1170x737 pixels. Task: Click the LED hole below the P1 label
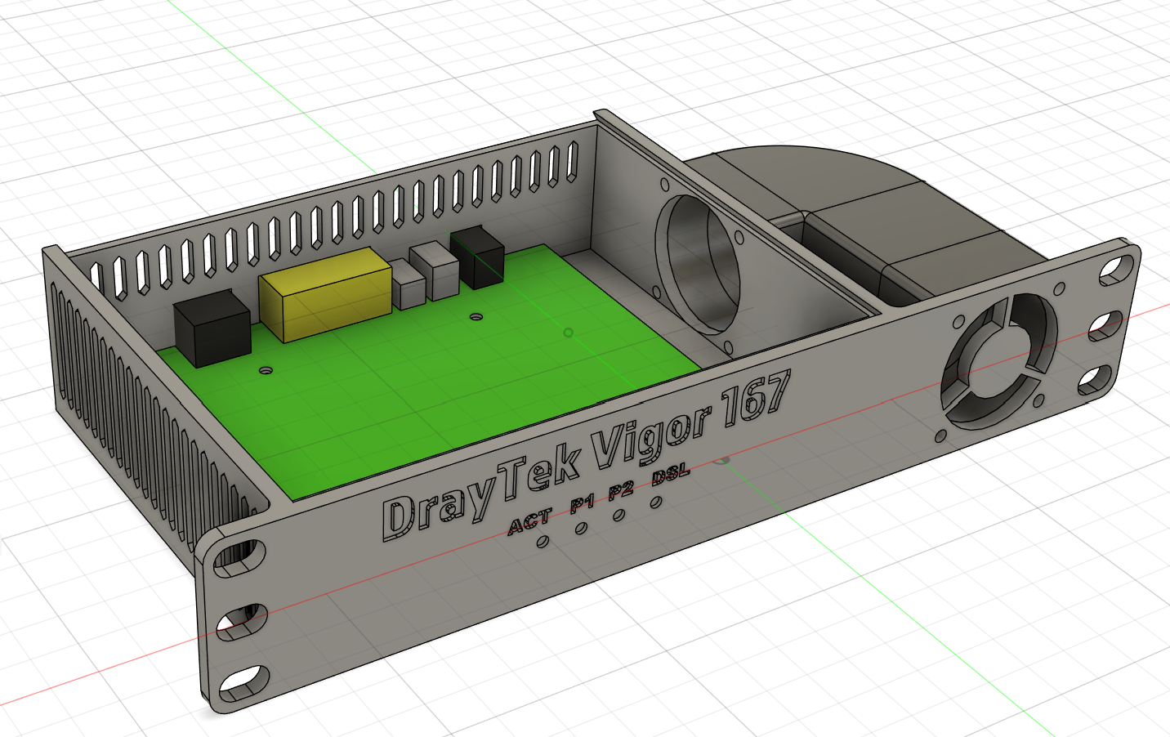[x=581, y=528]
